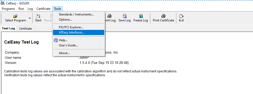Open the Run menu

pos(21,9)
